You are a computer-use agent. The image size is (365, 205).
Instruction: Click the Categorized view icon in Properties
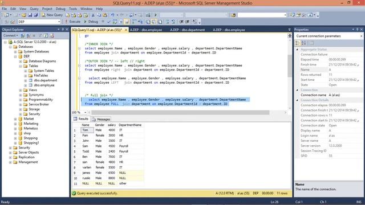[x=298, y=43]
